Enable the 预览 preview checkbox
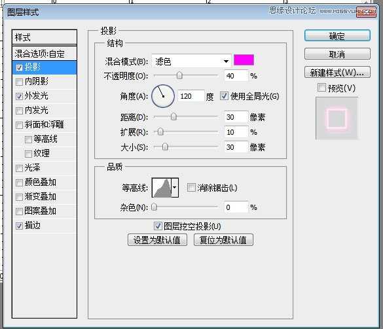 tap(321, 88)
